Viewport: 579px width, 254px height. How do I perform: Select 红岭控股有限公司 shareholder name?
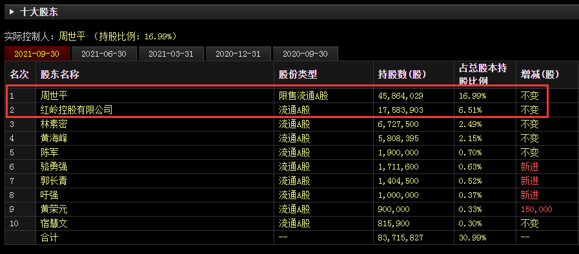[76, 110]
